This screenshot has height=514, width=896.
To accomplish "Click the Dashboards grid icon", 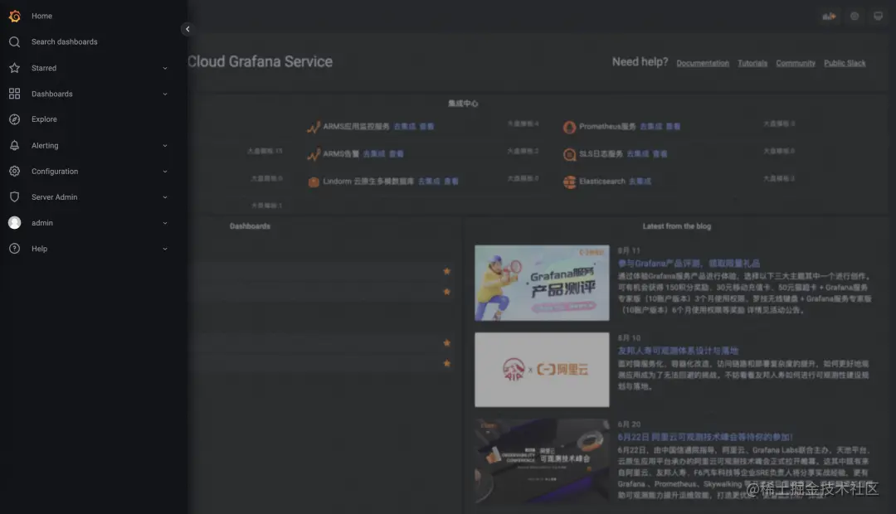I will point(15,94).
